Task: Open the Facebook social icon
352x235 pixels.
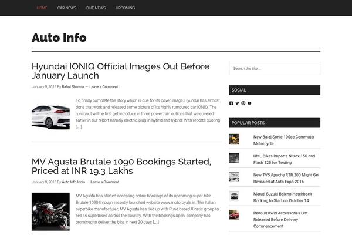Action: click(x=231, y=103)
